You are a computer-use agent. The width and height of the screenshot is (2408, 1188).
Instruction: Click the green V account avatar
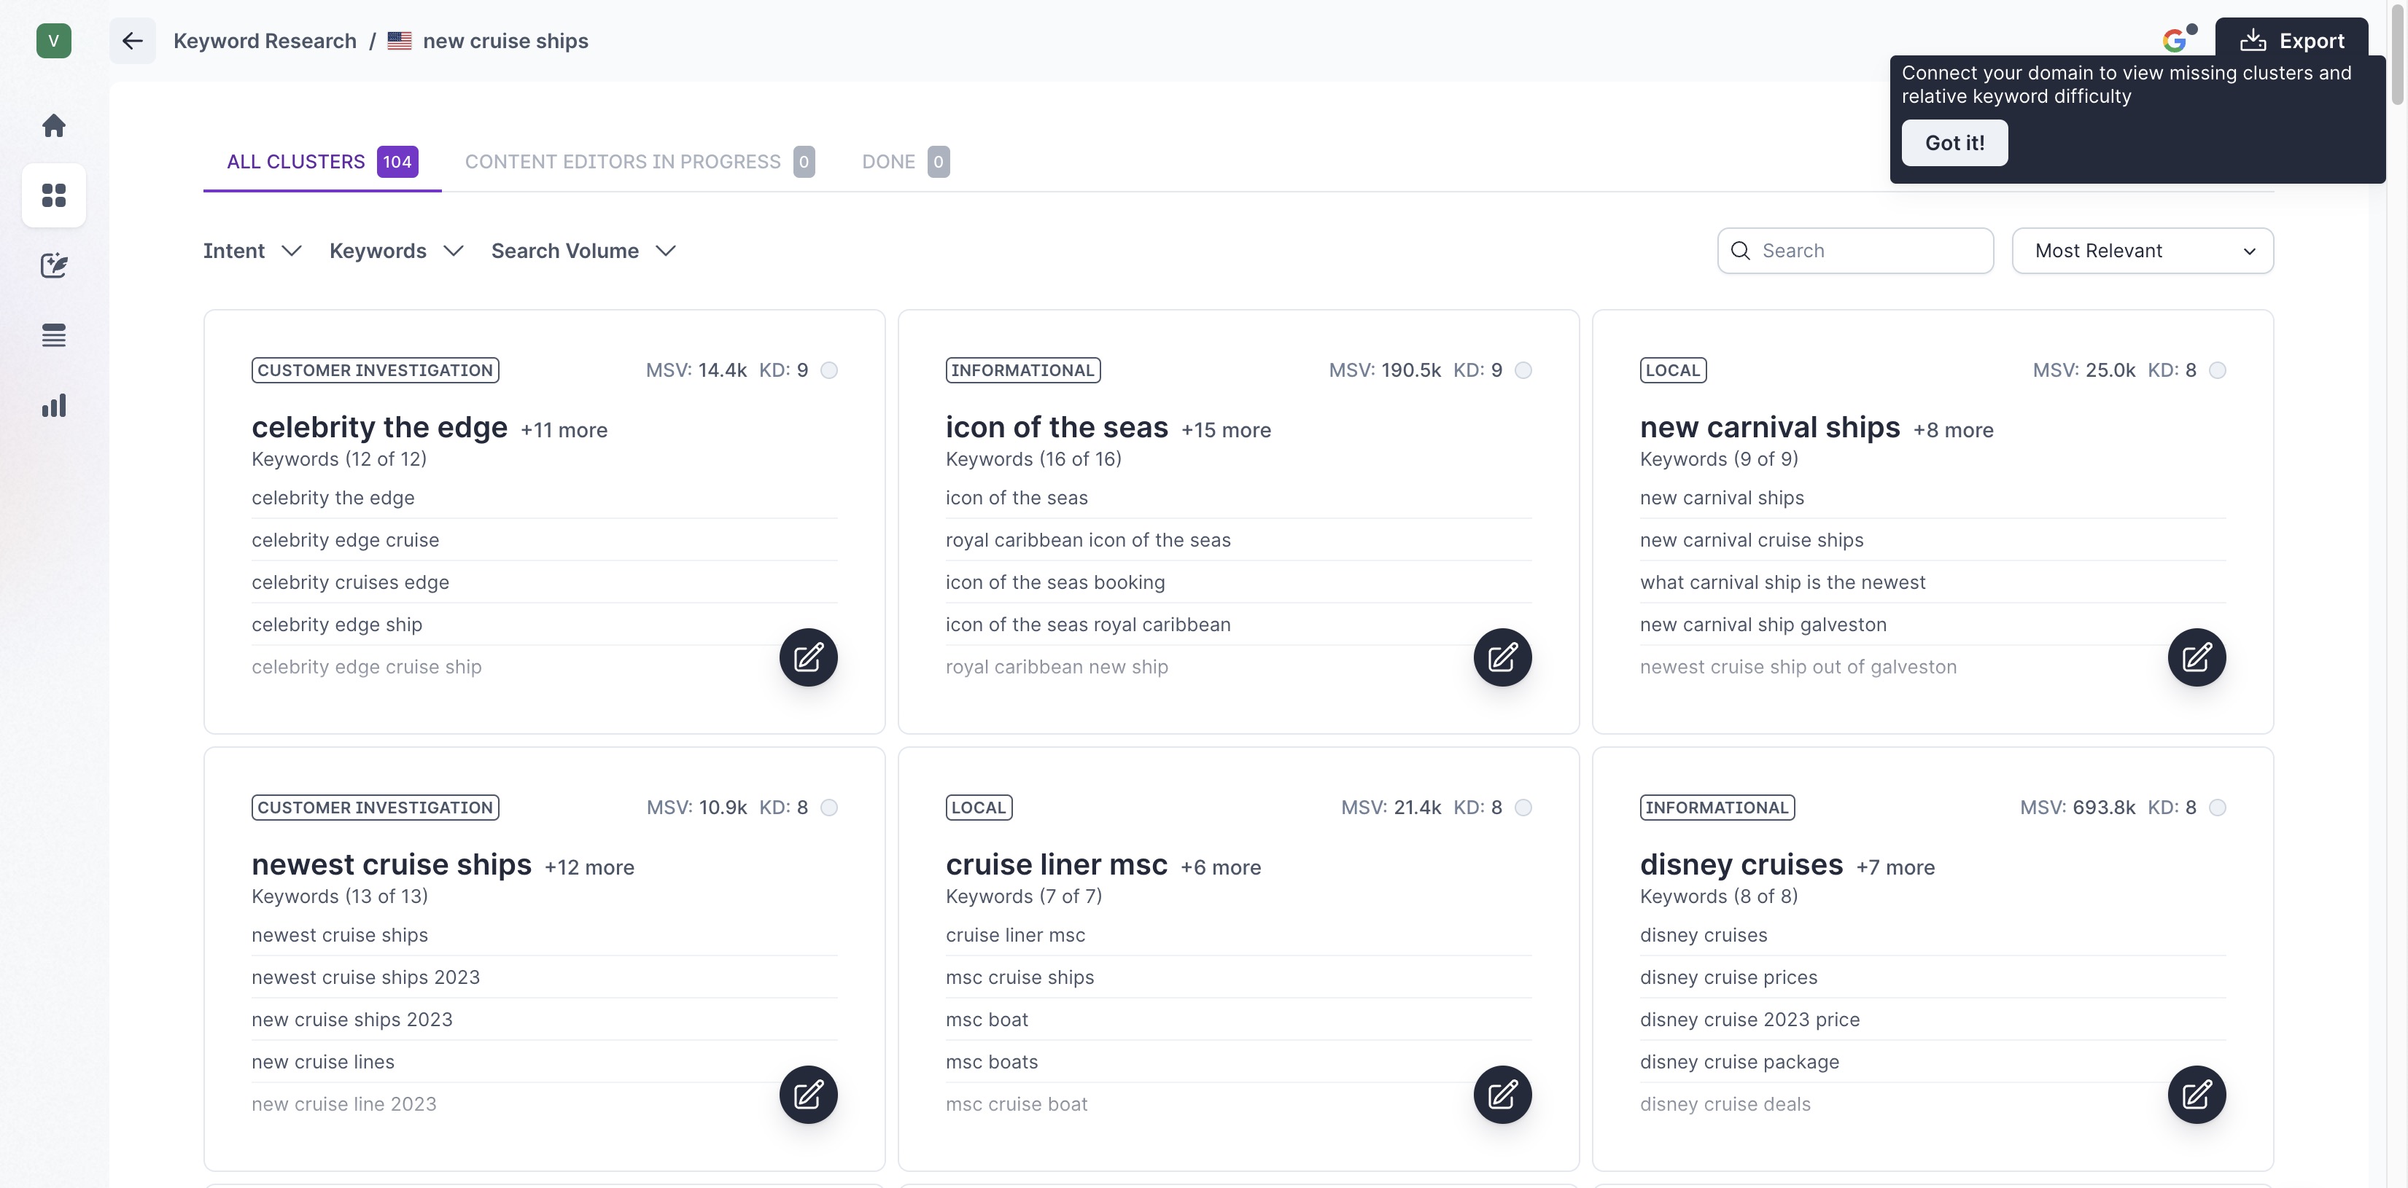coord(53,40)
